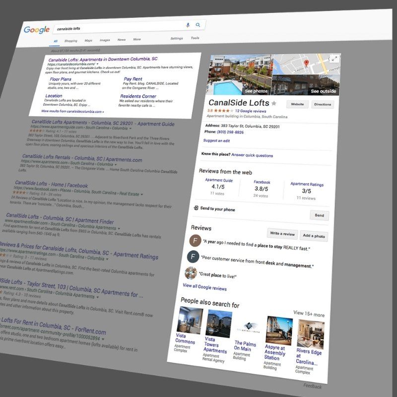Open the 12 Google reviews link

[251, 111]
